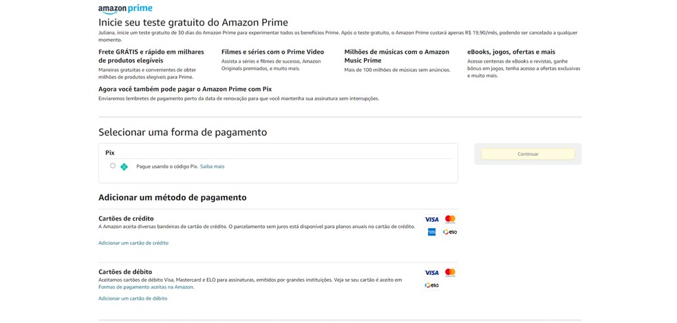
Task: Select the Pix payment radio button
Action: [x=113, y=166]
